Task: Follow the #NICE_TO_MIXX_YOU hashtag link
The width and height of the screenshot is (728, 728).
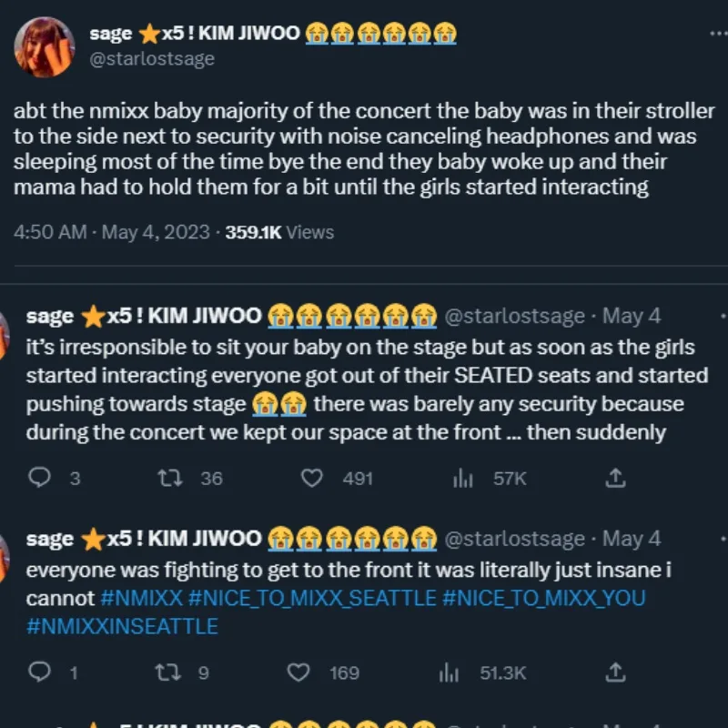Action: pyautogui.click(x=543, y=598)
